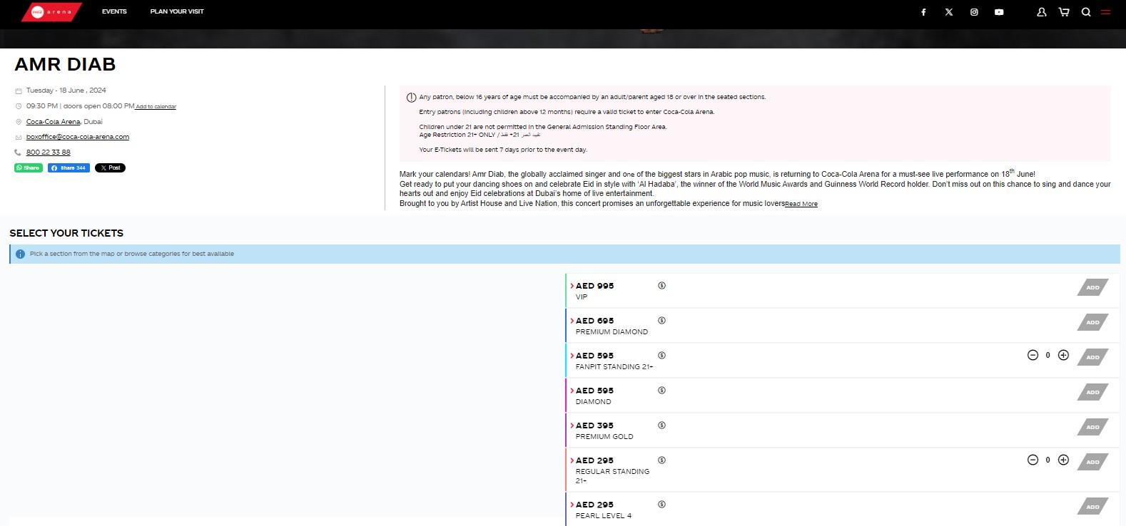This screenshot has width=1126, height=526.
Task: Expand the AED 295 Pearl Level 4 category
Action: coord(572,505)
